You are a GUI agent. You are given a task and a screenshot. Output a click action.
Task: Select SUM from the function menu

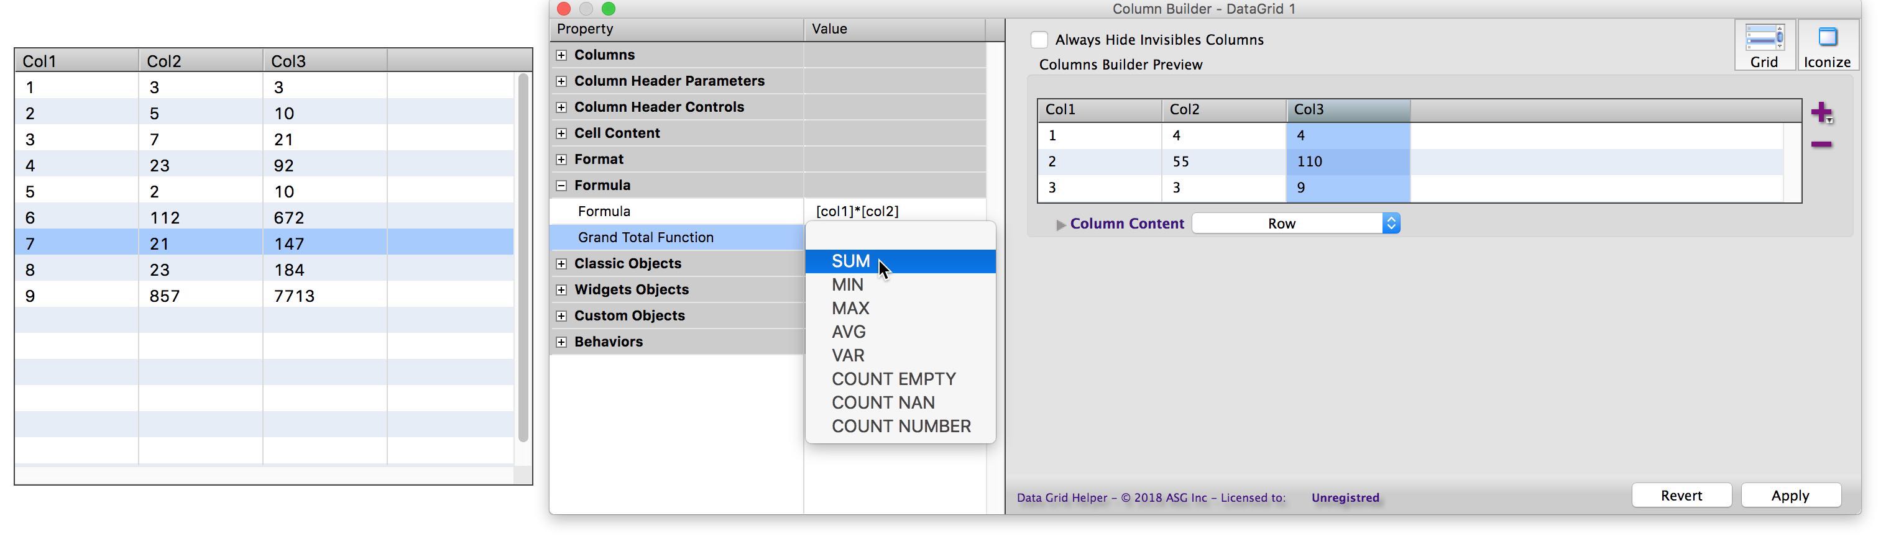[x=850, y=261]
